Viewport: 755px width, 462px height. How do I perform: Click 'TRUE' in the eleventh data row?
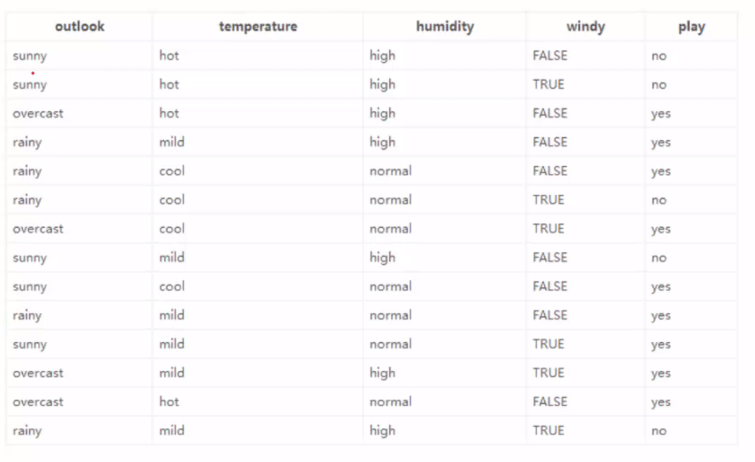point(549,344)
